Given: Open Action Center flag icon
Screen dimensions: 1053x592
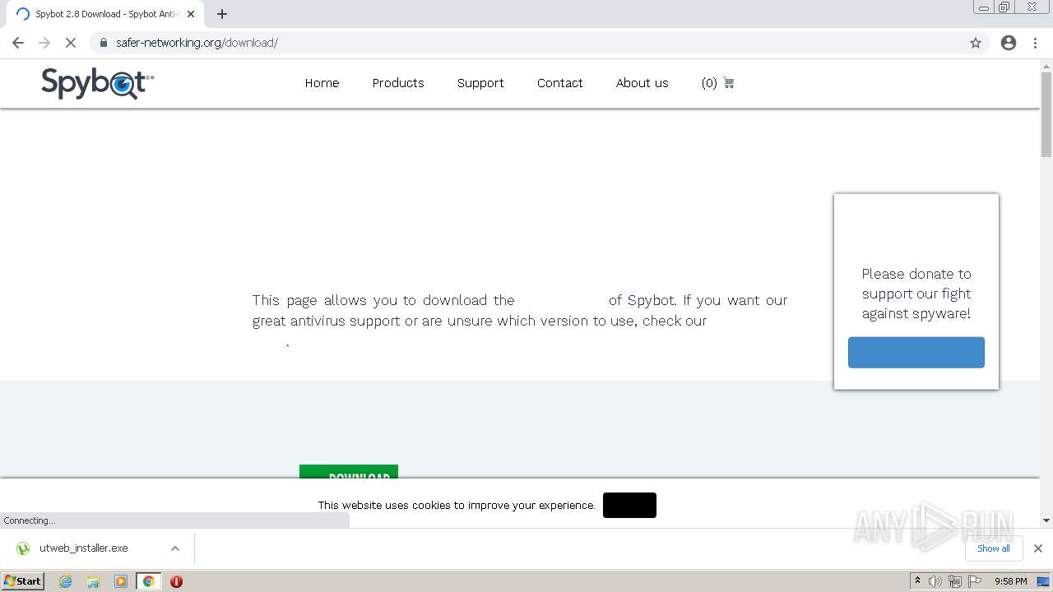Looking at the screenshot, I should [x=975, y=581].
